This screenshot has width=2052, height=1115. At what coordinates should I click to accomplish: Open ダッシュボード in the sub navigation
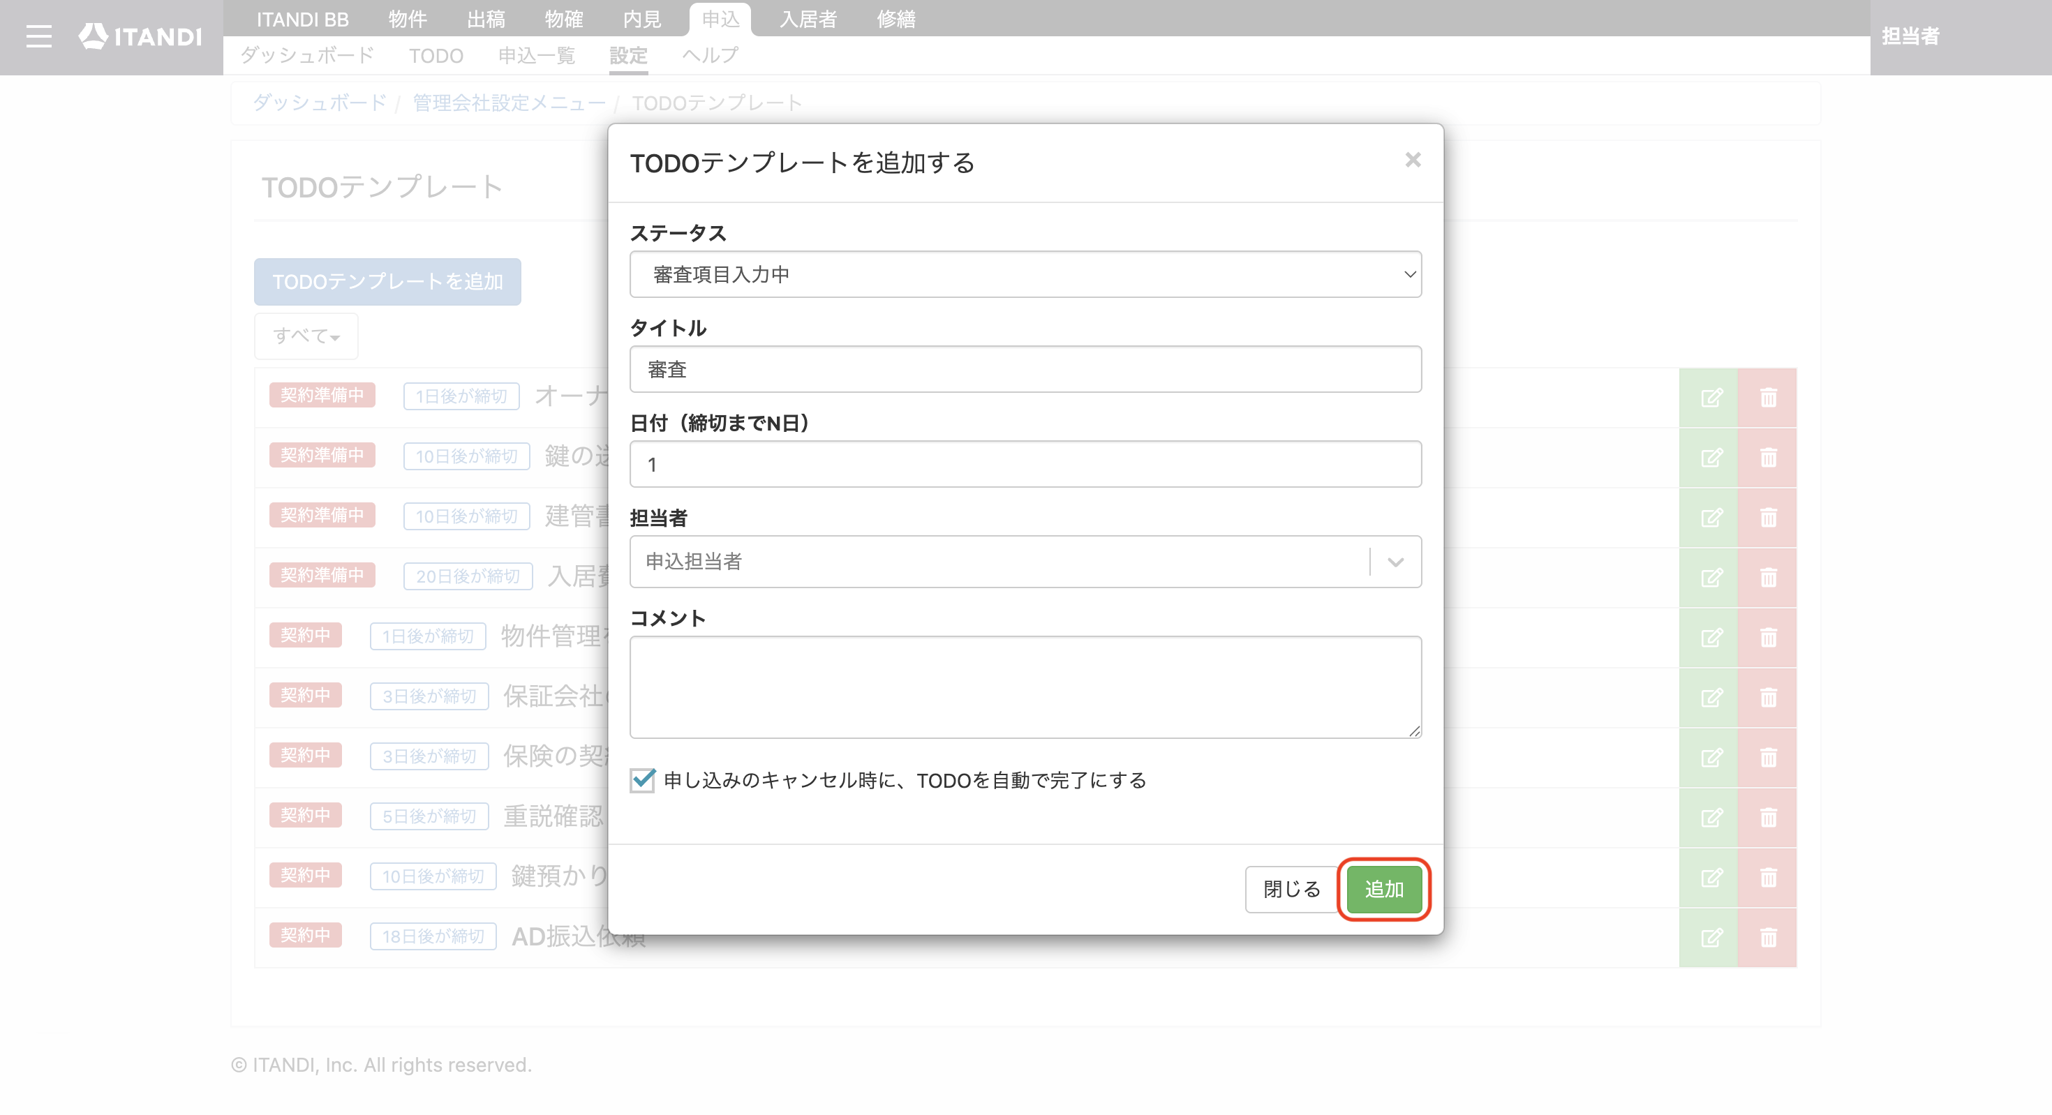[x=306, y=55]
